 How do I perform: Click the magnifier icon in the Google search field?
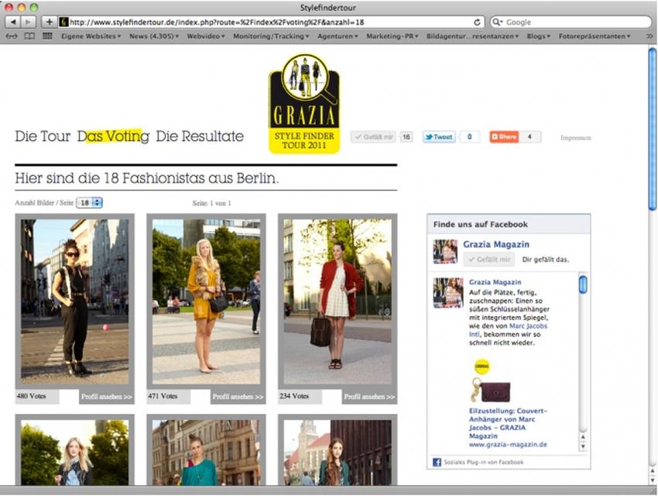click(x=497, y=22)
